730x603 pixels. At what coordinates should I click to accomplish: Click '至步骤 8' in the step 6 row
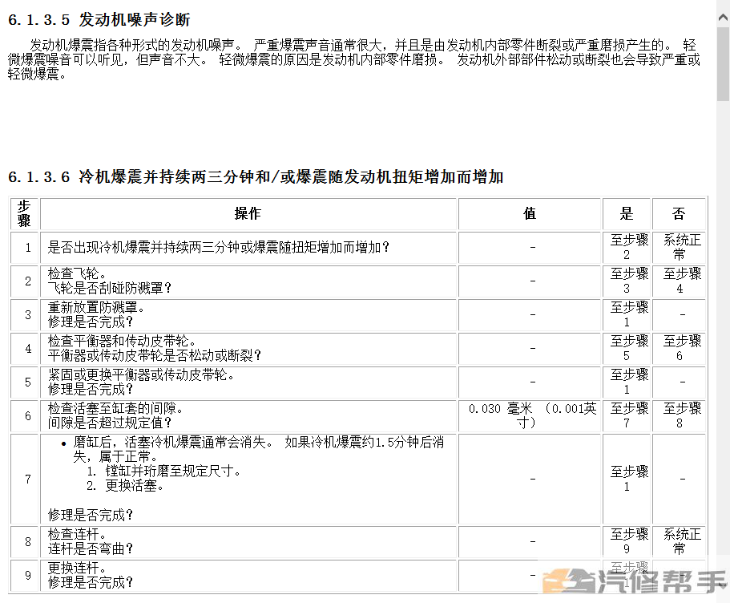point(682,415)
